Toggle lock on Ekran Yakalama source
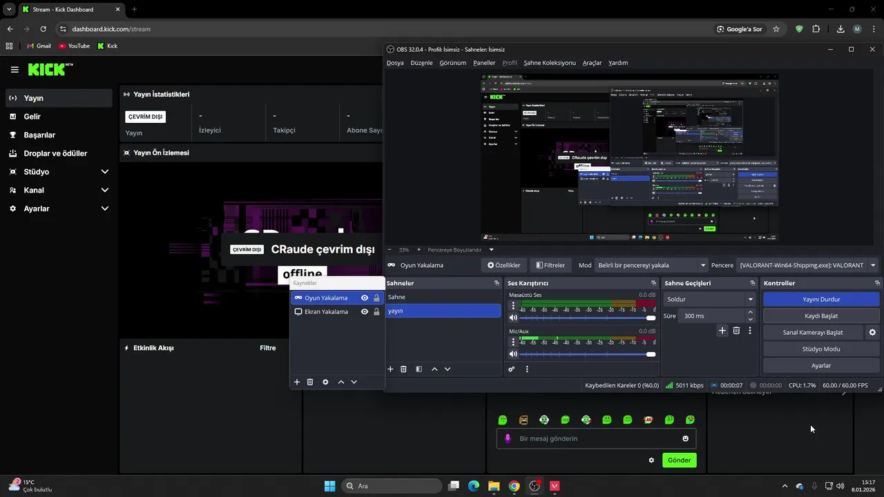Viewport: 884px width, 497px height. 376,311
